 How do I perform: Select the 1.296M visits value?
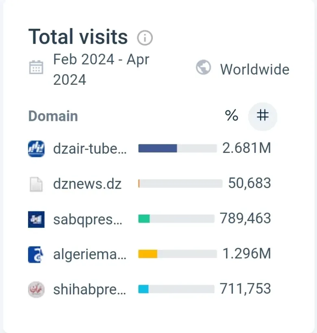click(247, 254)
